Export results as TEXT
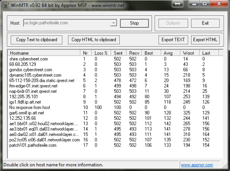 (x=173, y=40)
